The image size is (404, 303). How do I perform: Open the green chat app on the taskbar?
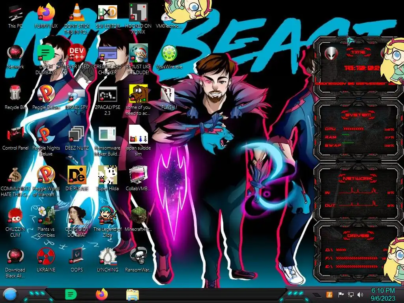pyautogui.click(x=71, y=294)
